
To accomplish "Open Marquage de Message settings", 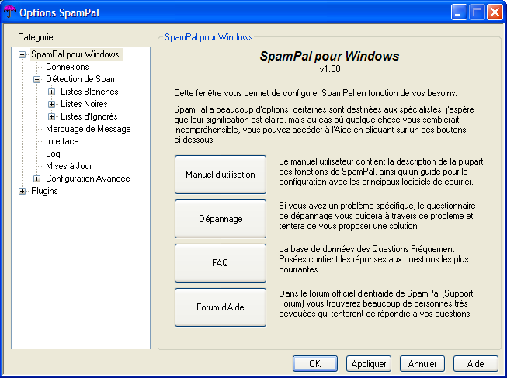I will [89, 129].
